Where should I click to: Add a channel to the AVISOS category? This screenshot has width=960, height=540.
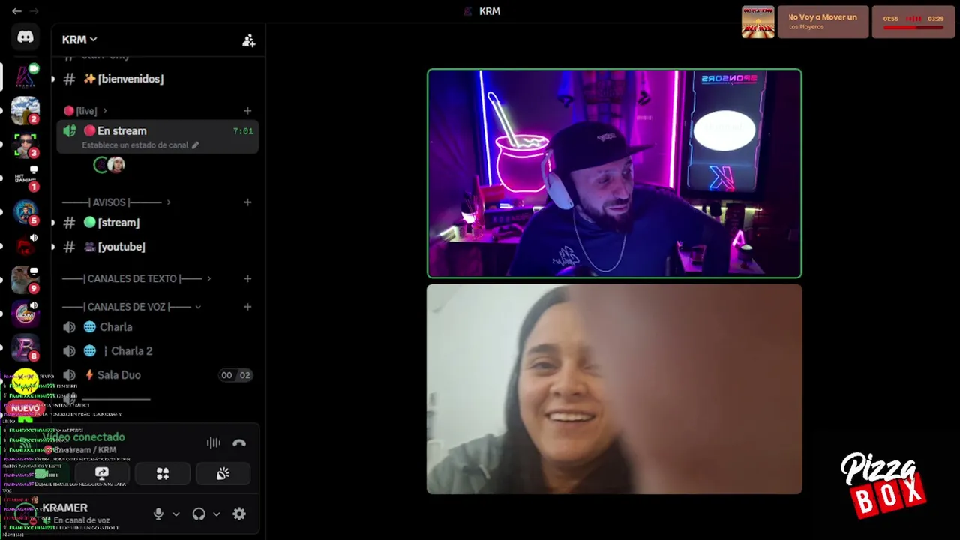pos(247,202)
